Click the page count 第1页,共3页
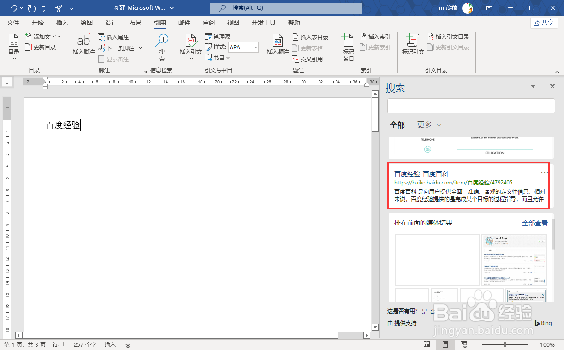The image size is (564, 350). coord(25,344)
